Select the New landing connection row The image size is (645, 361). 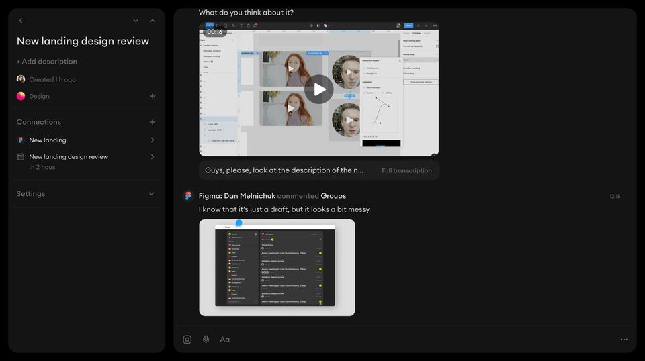pos(87,140)
